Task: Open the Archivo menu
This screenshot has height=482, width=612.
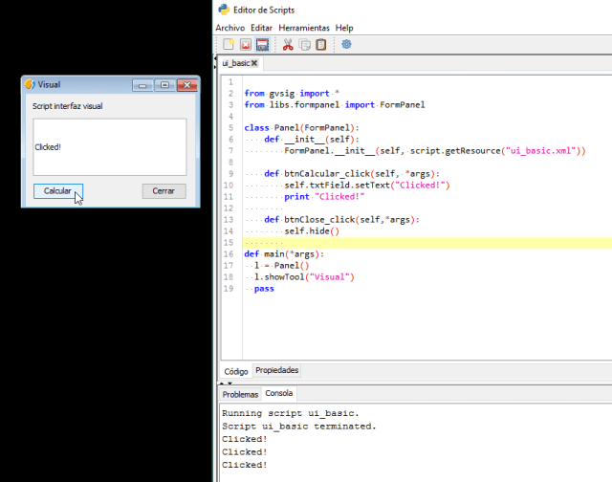Action: point(230,28)
